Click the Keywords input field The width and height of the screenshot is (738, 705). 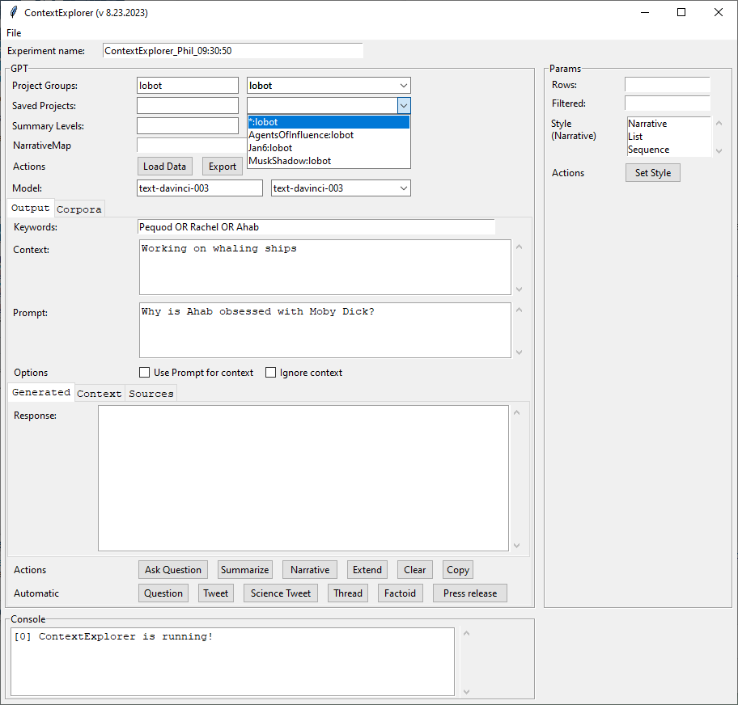pyautogui.click(x=316, y=227)
